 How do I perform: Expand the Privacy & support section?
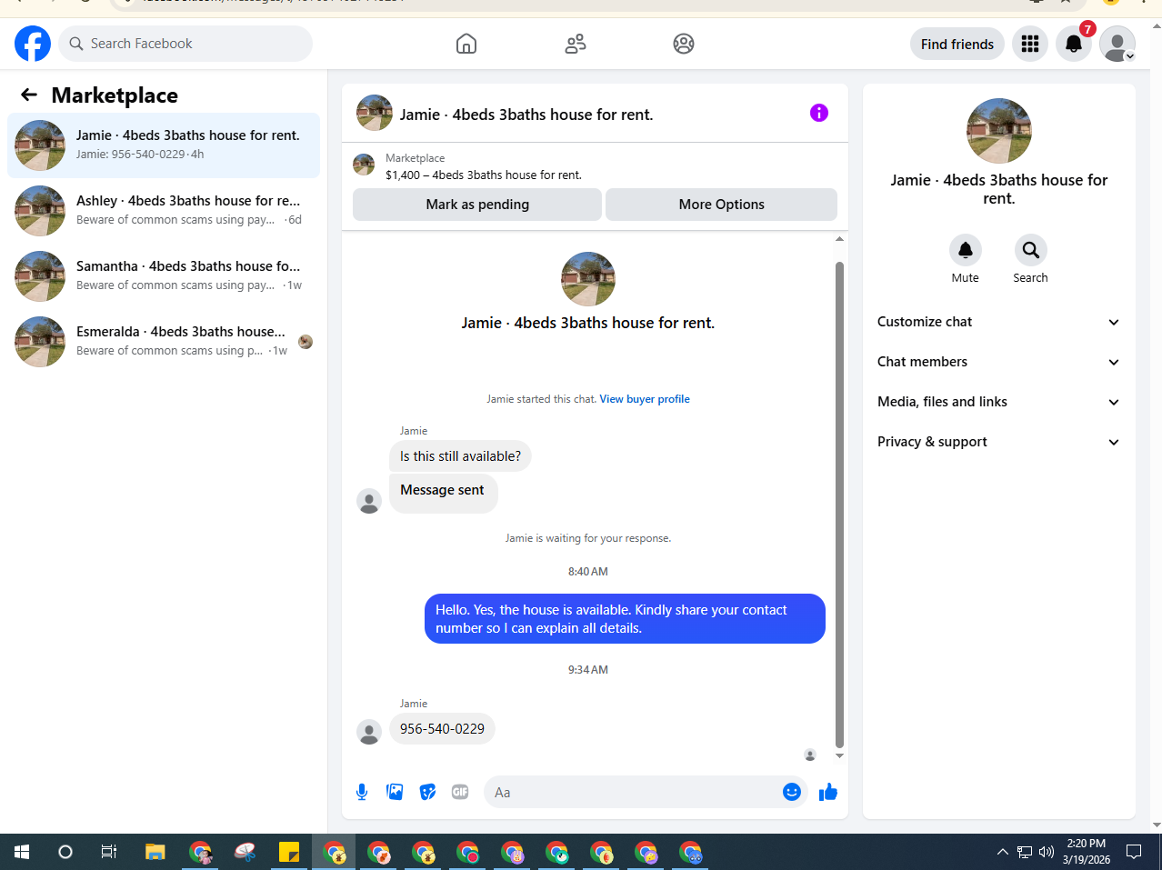tap(998, 442)
